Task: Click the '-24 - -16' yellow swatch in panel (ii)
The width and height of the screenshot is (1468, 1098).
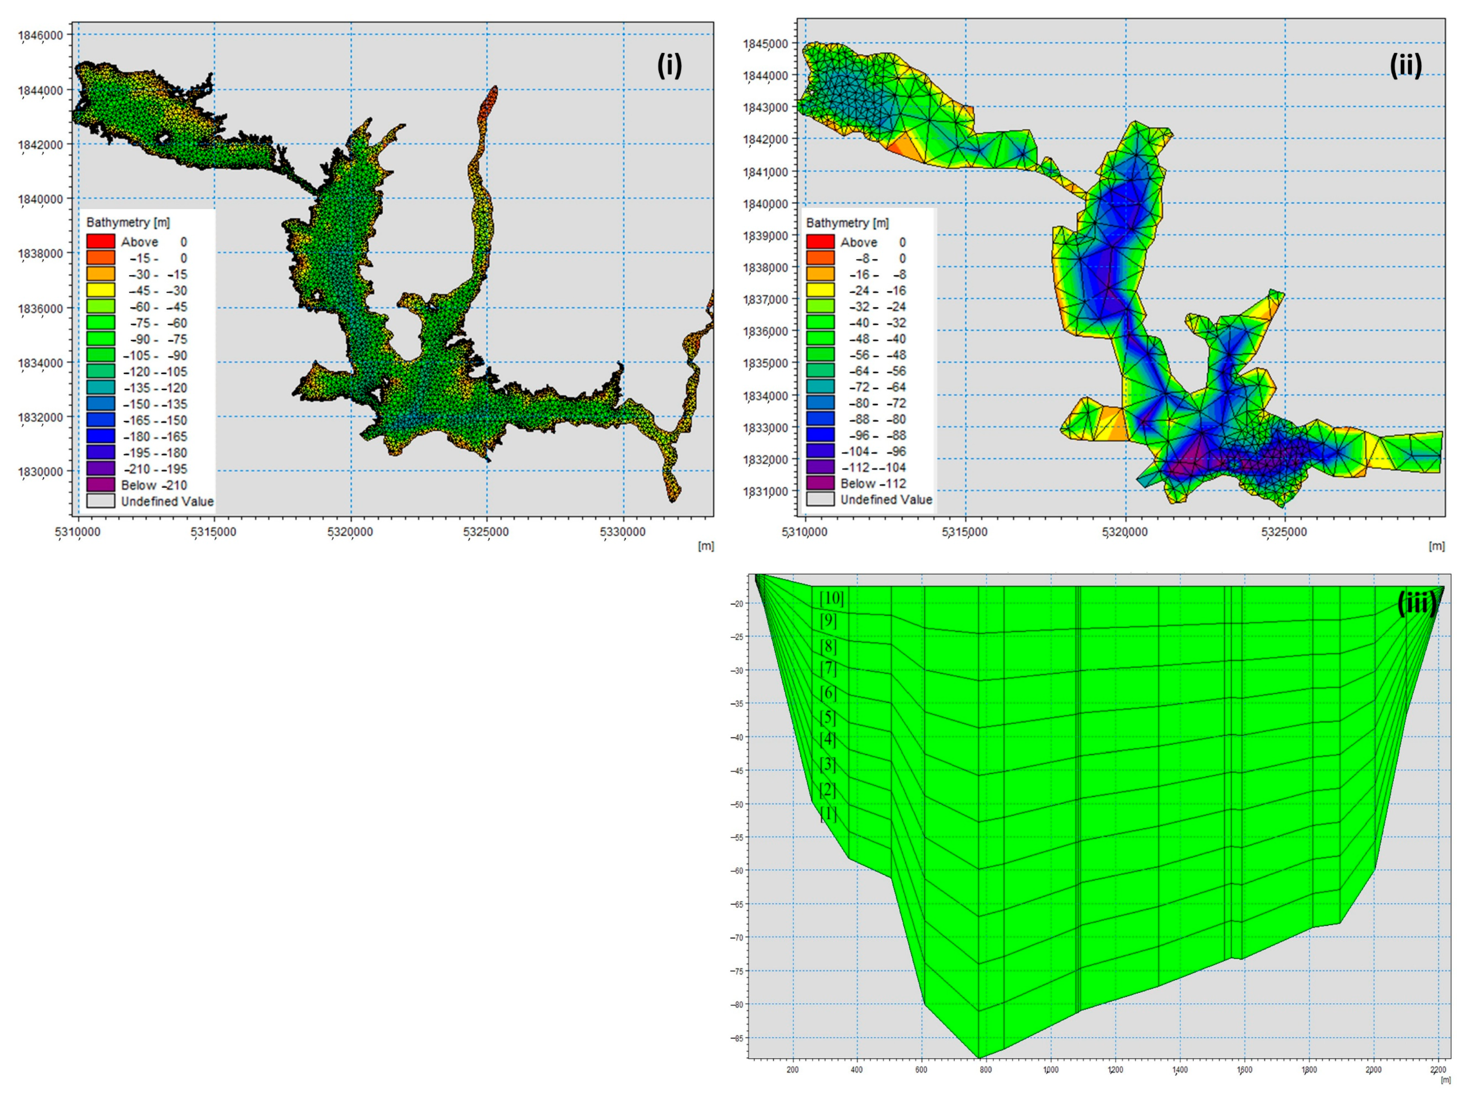Action: pyautogui.click(x=820, y=290)
